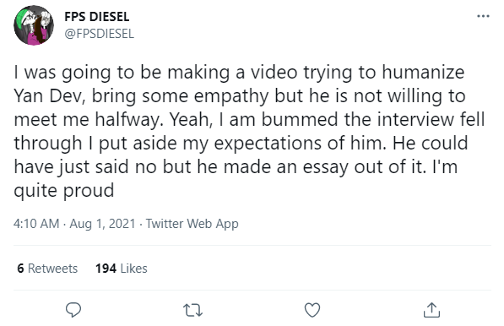View the 6 Retweets list

tap(47, 268)
